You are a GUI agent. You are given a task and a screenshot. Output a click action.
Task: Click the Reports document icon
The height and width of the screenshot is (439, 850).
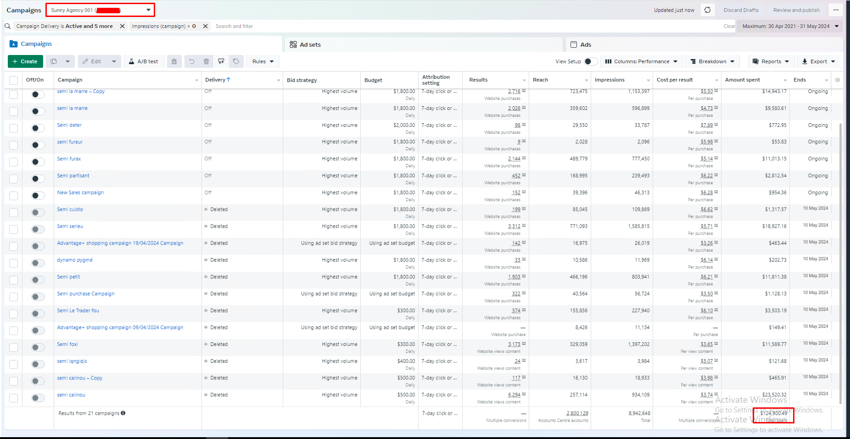pyautogui.click(x=755, y=61)
